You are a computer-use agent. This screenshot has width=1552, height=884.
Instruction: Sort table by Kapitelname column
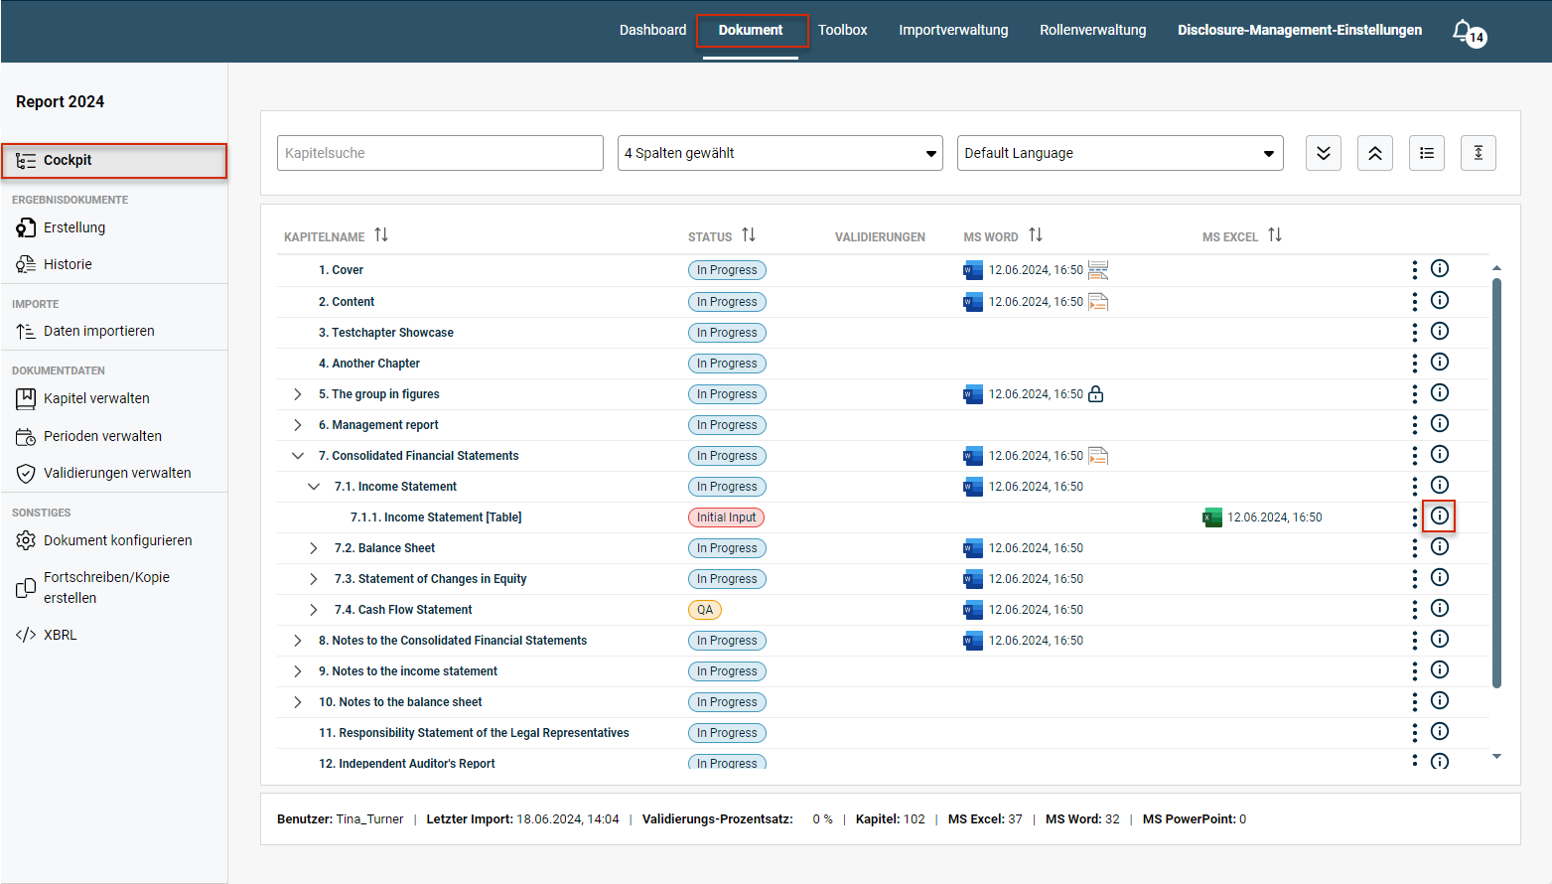[x=381, y=235]
